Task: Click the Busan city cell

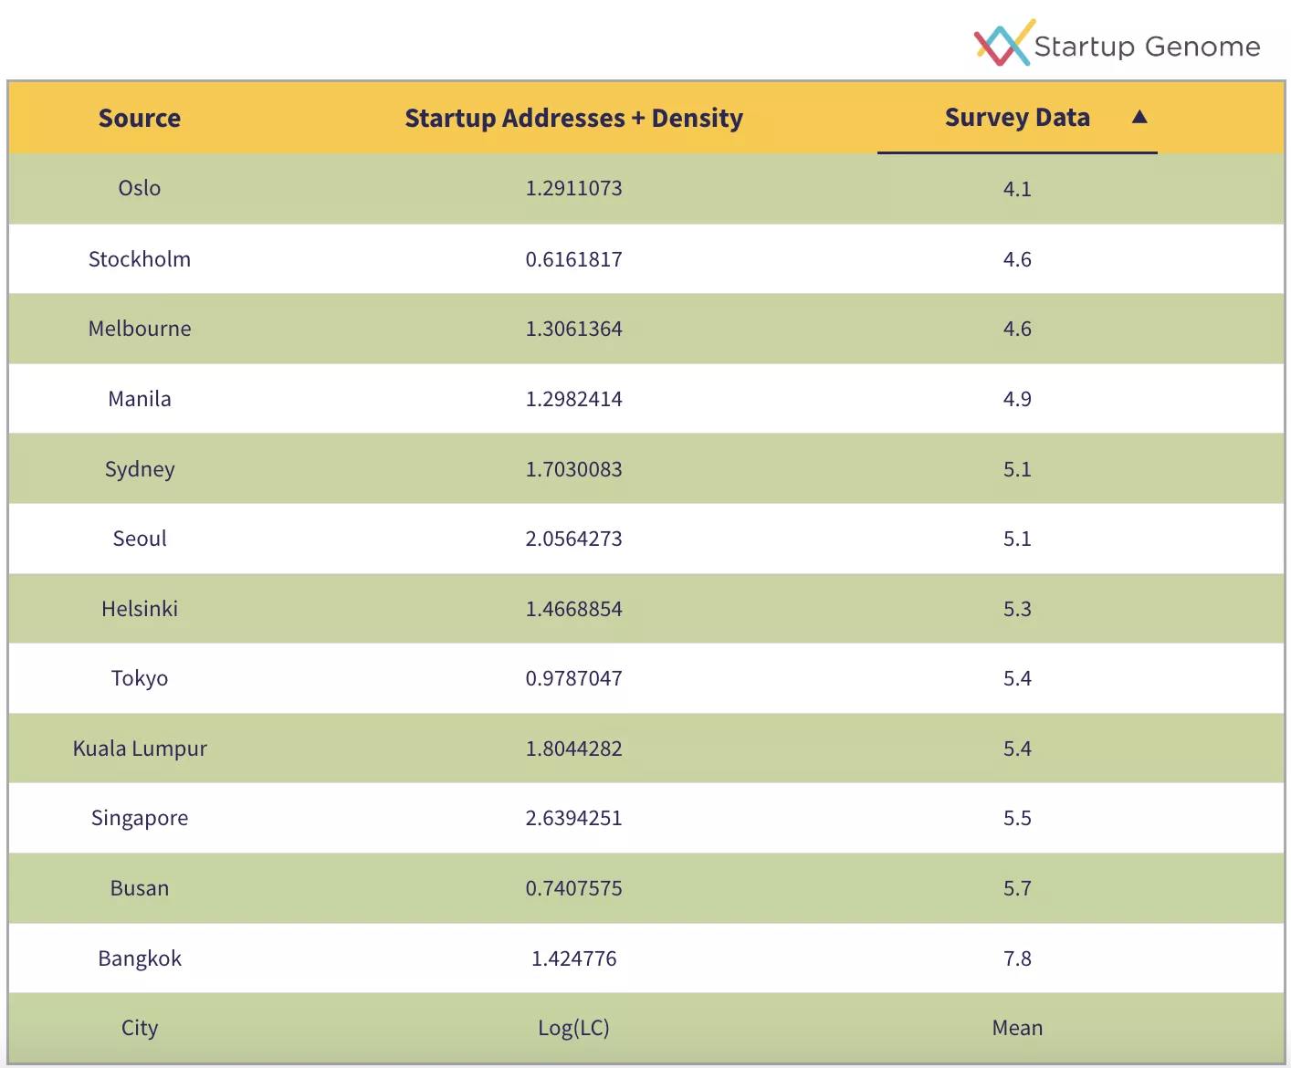Action: pyautogui.click(x=140, y=888)
